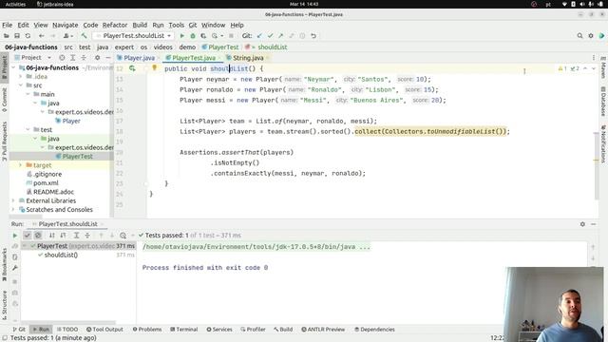Open Services tool window
Screen dimensions: 608x342
point(219,330)
